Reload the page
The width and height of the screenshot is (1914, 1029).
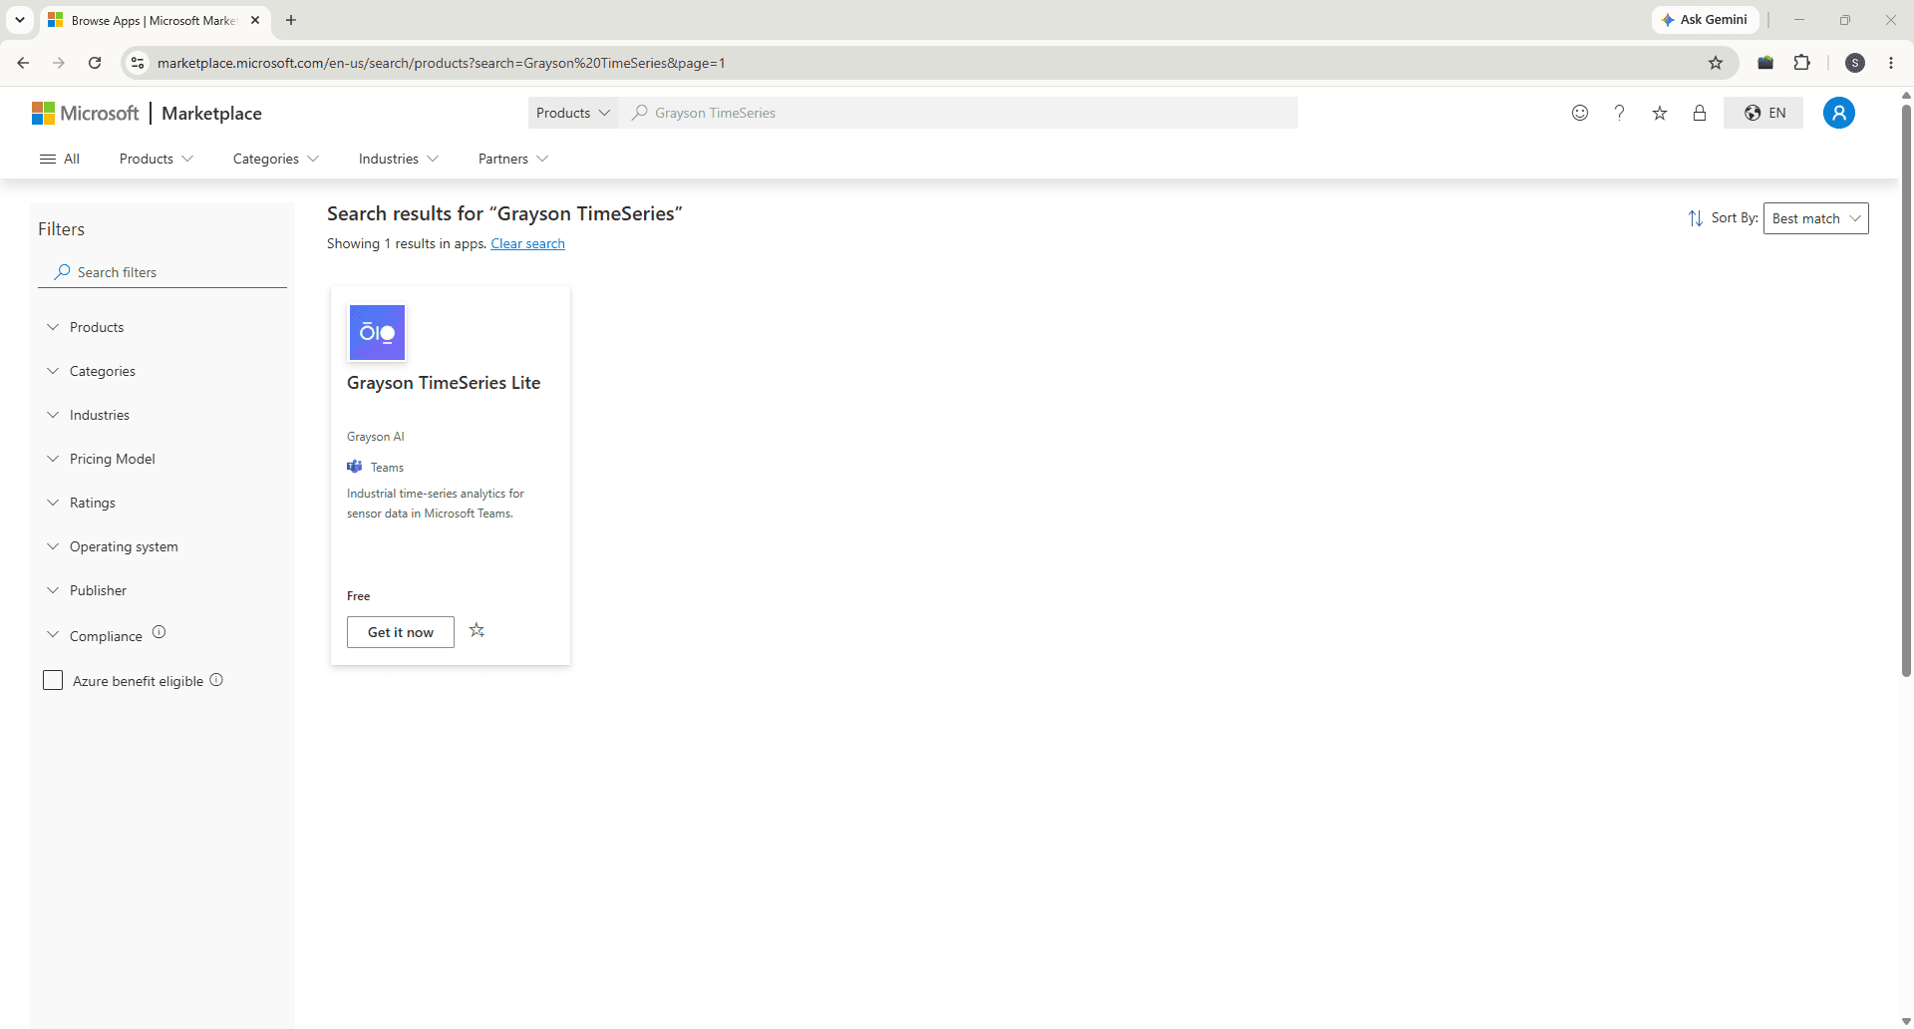point(95,63)
